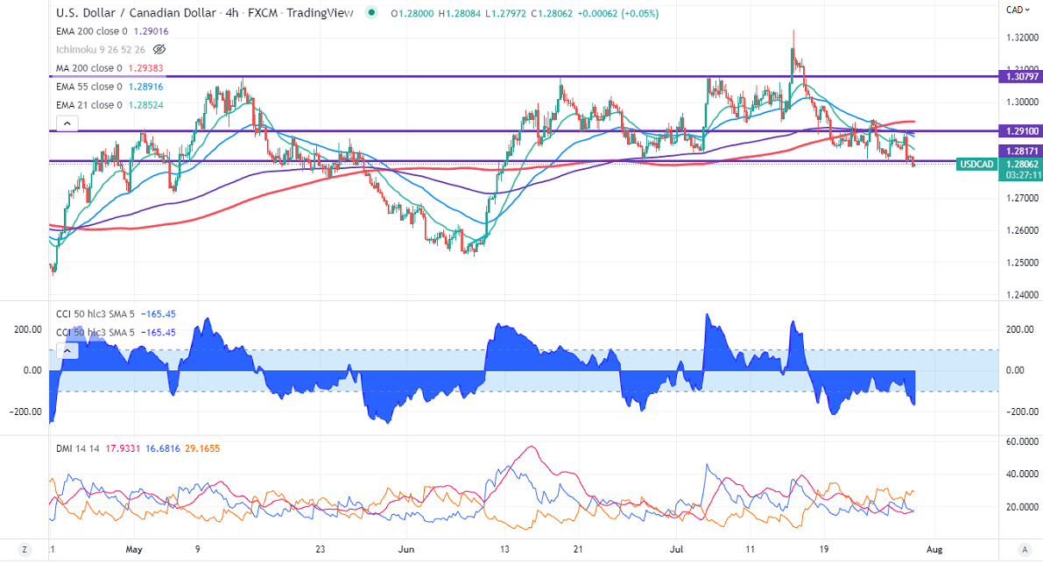Open the CAD currency dropdown
This screenshot has height=563, width=1043.
(1018, 10)
